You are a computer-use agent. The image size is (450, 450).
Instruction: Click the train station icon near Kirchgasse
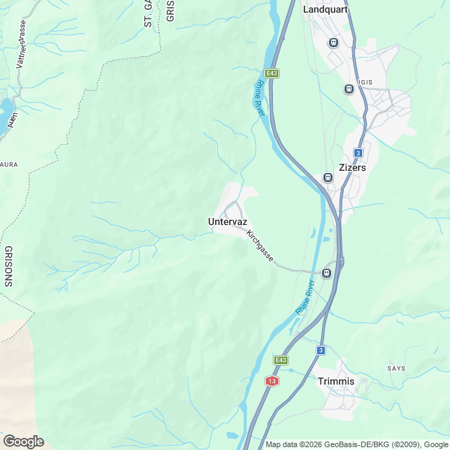tap(326, 273)
